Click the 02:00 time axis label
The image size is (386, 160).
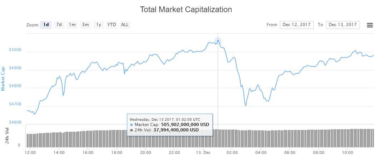232,152
